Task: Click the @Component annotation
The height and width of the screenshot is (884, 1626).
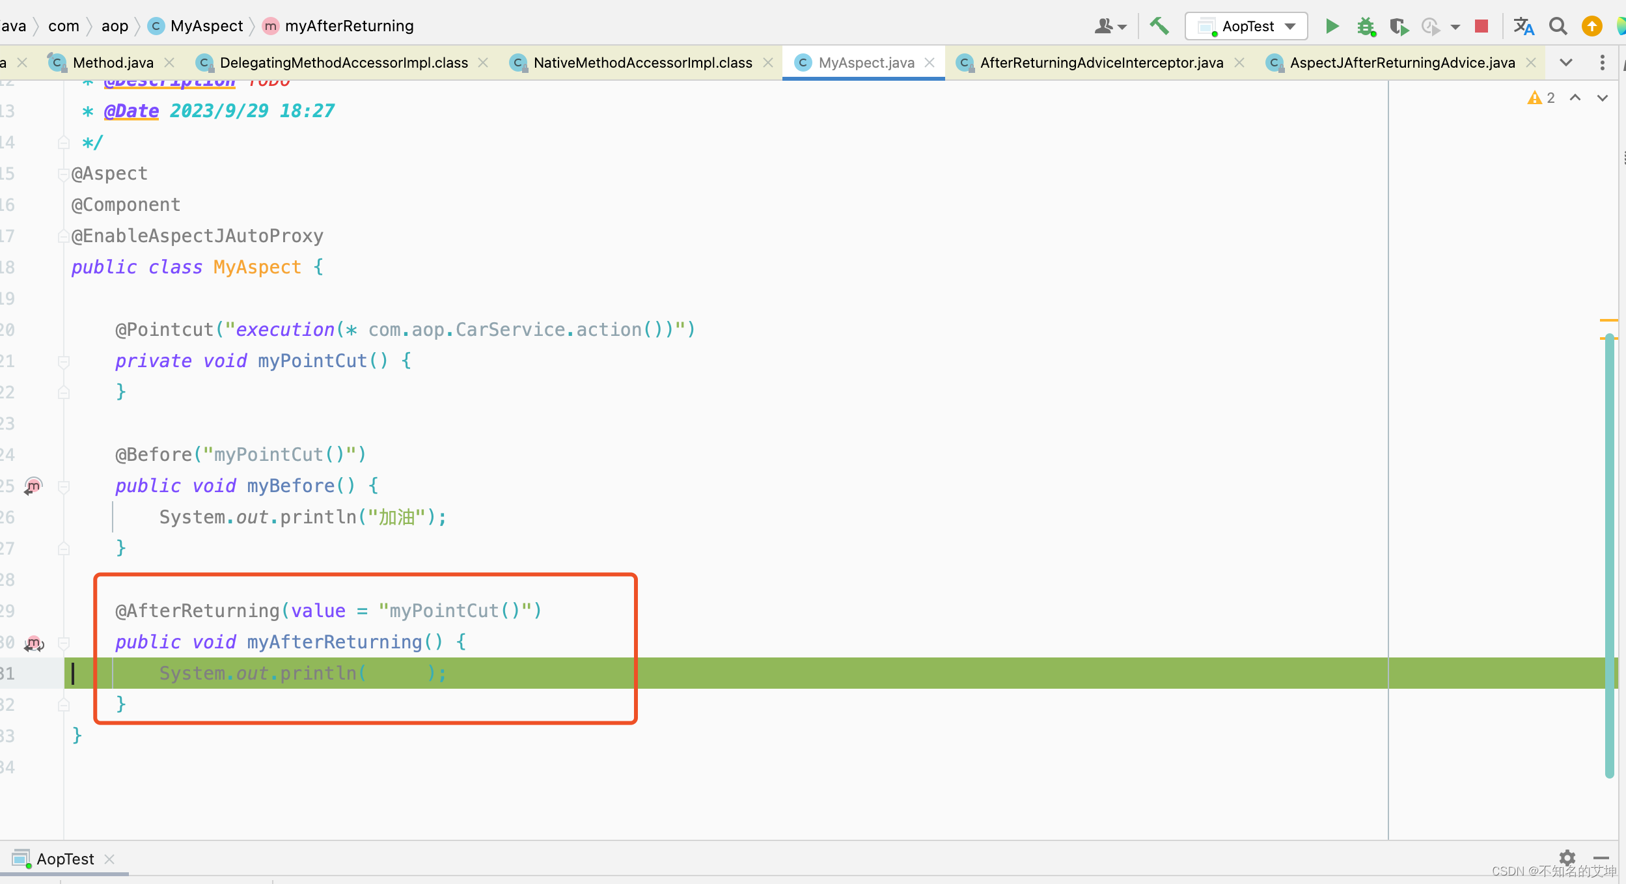Action: point(126,205)
